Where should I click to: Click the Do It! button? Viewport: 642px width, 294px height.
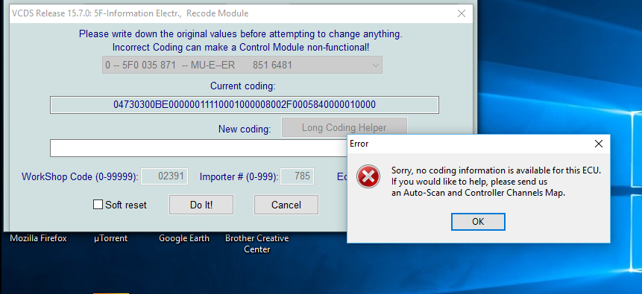tap(201, 205)
